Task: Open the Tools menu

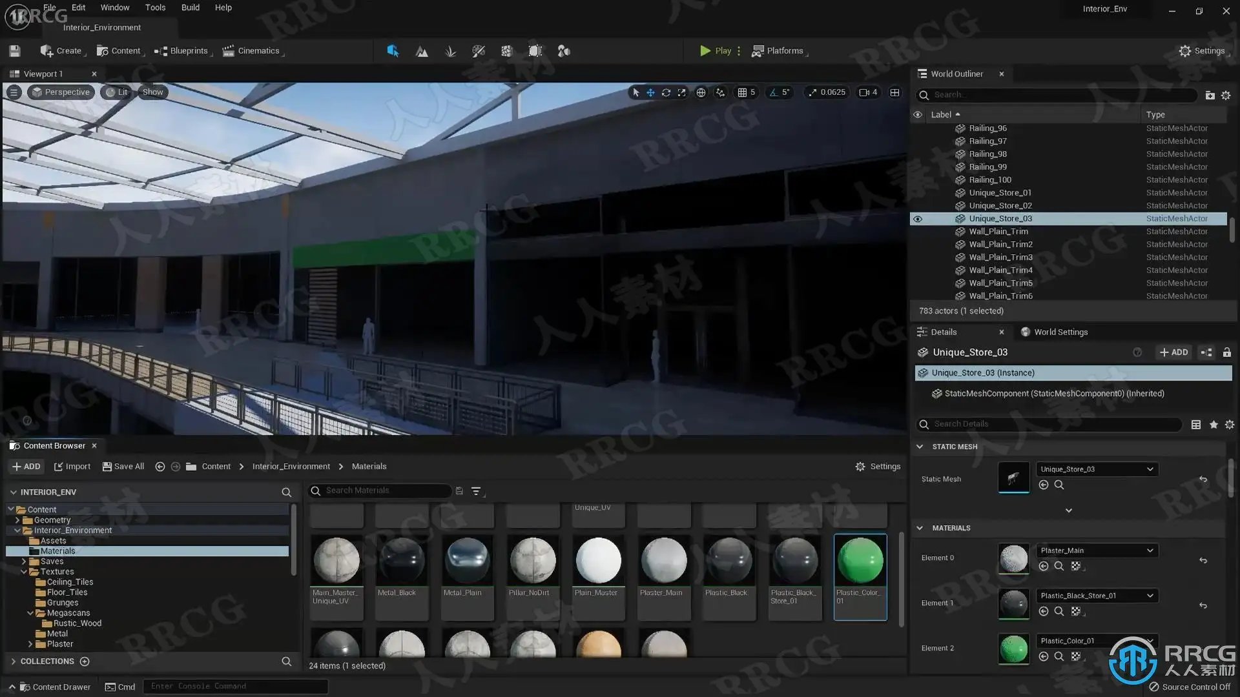Action: click(x=155, y=8)
